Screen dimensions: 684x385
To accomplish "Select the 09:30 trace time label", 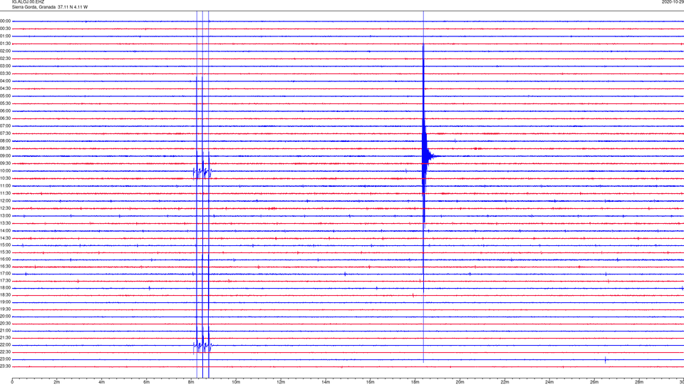I will 6,163.
